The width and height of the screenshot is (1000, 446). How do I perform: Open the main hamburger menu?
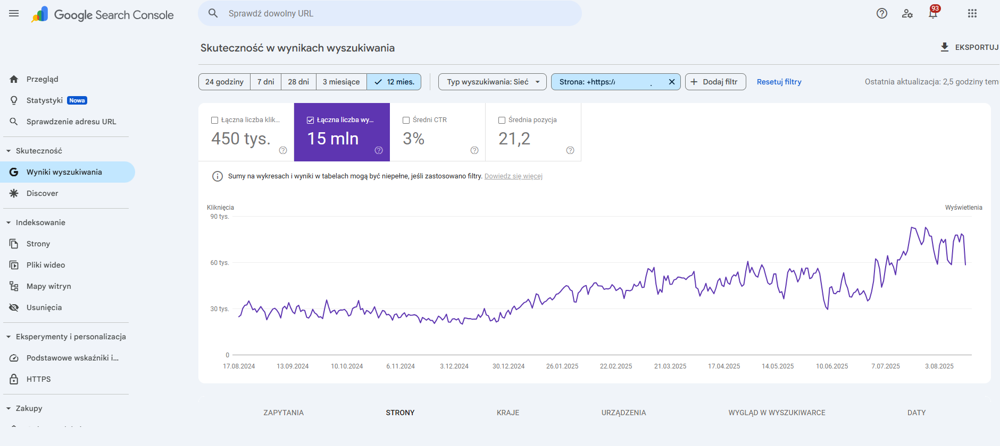click(x=14, y=14)
